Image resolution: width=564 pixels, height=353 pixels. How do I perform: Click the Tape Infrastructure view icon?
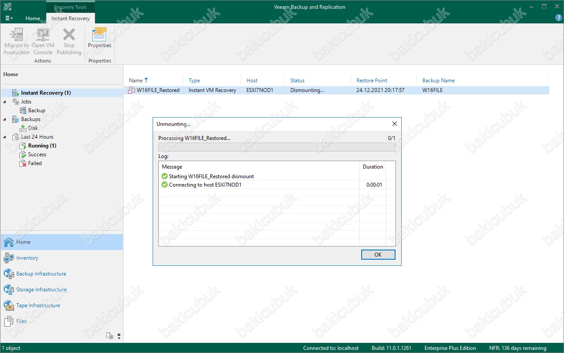click(9, 305)
